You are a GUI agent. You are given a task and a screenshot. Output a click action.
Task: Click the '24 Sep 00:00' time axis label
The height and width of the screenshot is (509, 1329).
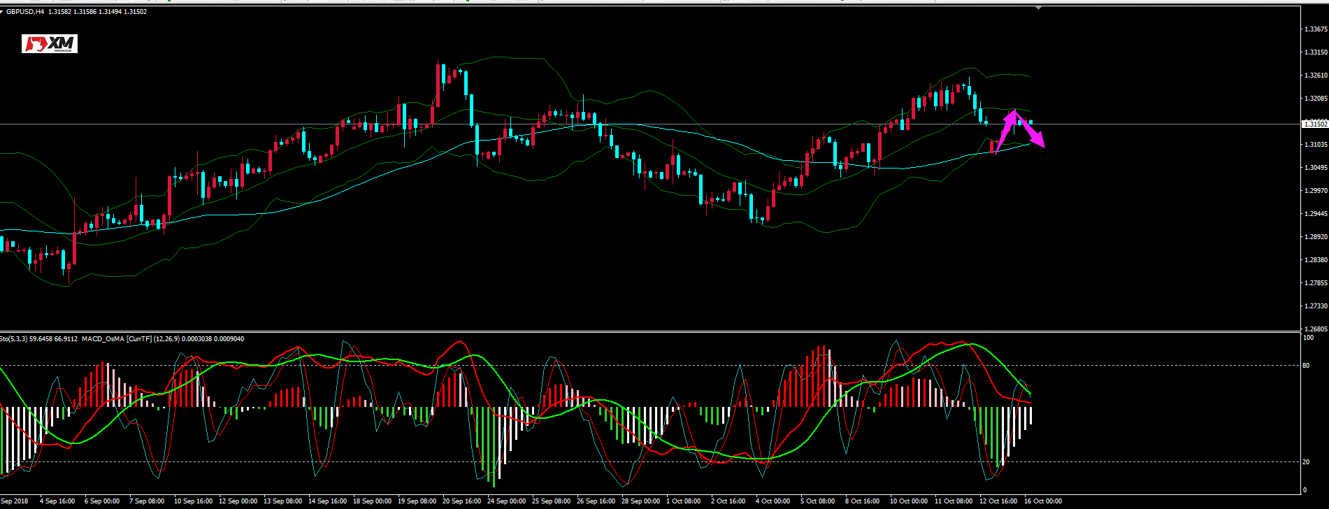tap(507, 501)
